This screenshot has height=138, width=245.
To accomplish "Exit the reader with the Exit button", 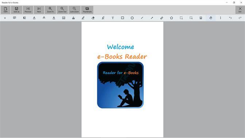I will click(240, 10).
